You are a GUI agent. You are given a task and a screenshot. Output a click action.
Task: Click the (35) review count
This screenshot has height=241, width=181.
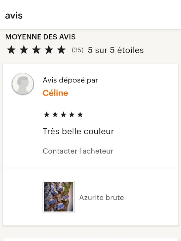78,50
